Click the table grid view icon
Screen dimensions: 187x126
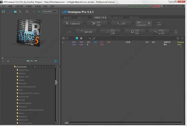coord(63,38)
